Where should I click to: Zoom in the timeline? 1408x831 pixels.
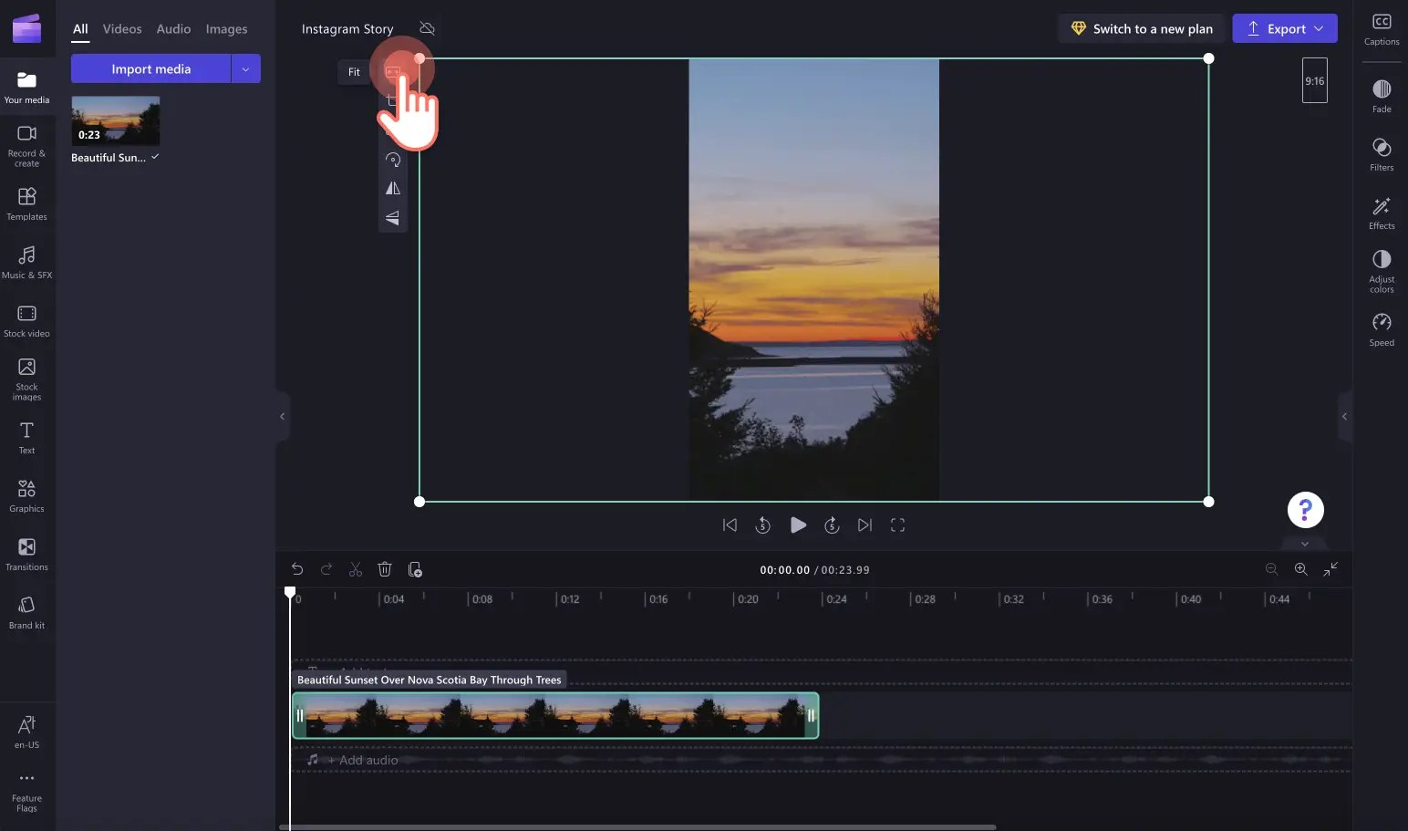pos(1301,569)
